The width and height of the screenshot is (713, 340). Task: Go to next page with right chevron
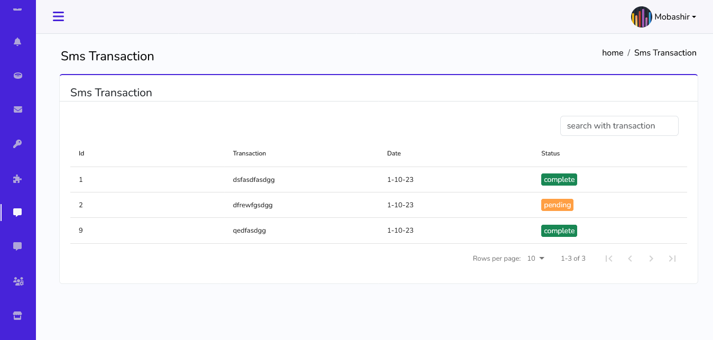pos(651,258)
